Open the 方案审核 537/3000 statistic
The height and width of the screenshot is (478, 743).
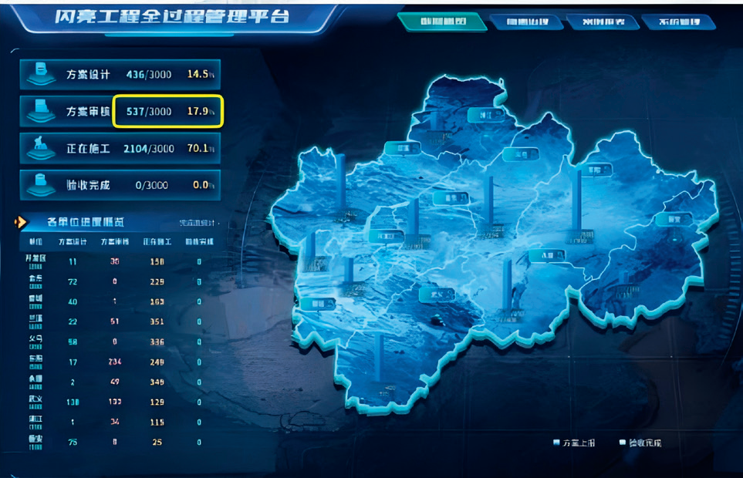coord(168,111)
